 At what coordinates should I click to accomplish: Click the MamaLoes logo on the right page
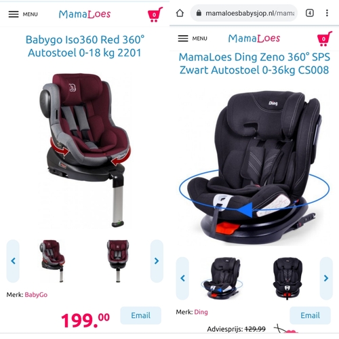pos(254,39)
